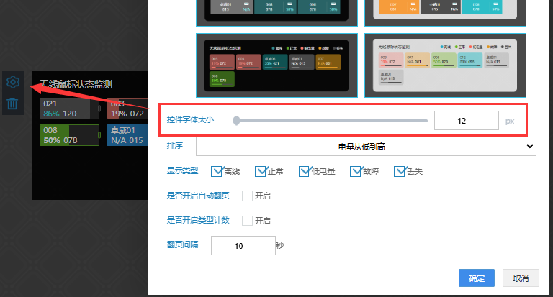Edit the 翻页间隔 seconds input field
The width and height of the screenshot is (553, 297).
[x=243, y=245]
